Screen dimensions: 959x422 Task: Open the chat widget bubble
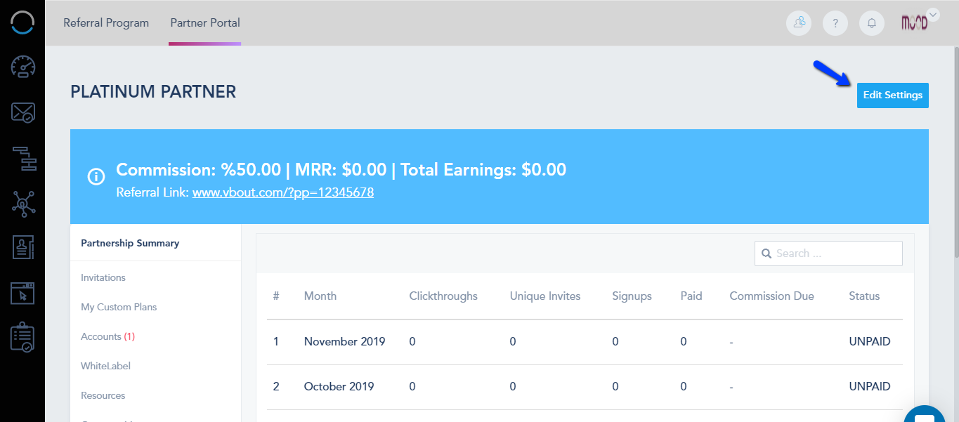point(925,414)
